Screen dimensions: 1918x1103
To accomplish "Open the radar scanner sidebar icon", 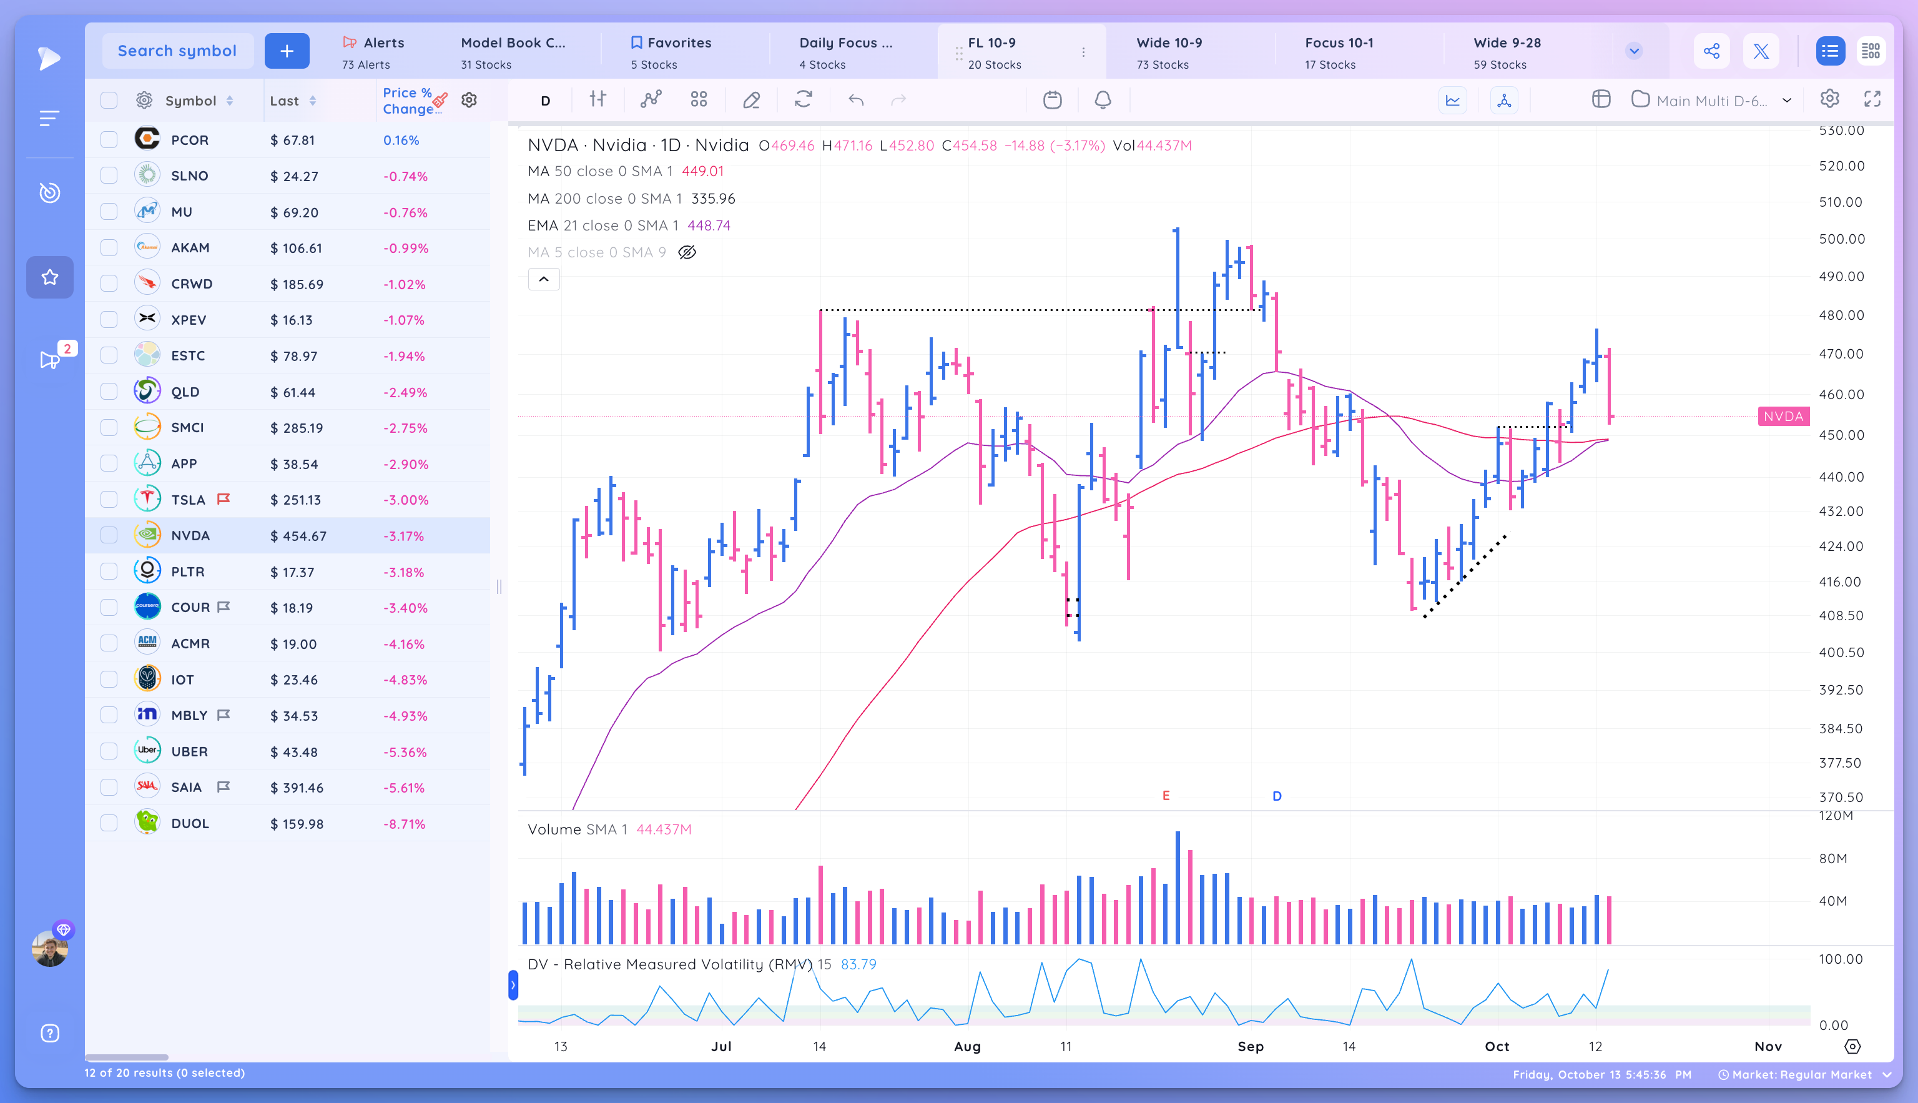I will click(x=49, y=192).
